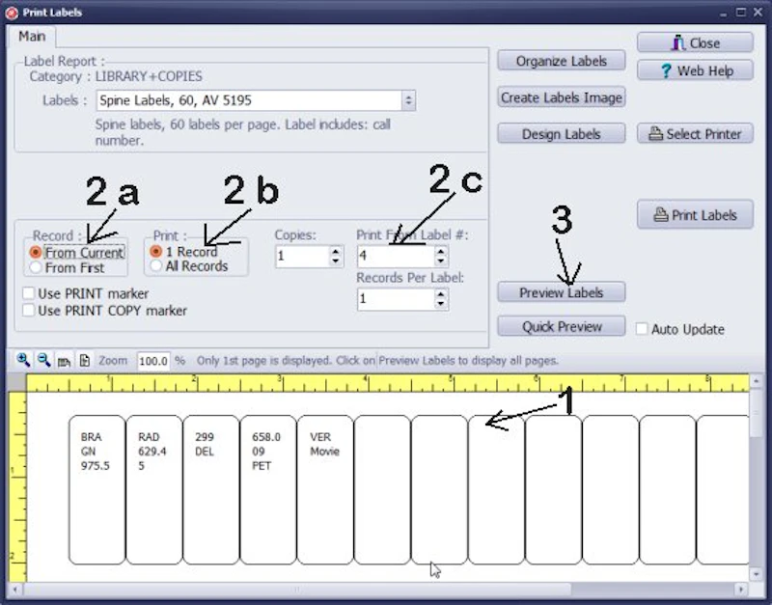Click the horizontal scrollbar left arrow

coord(15,590)
